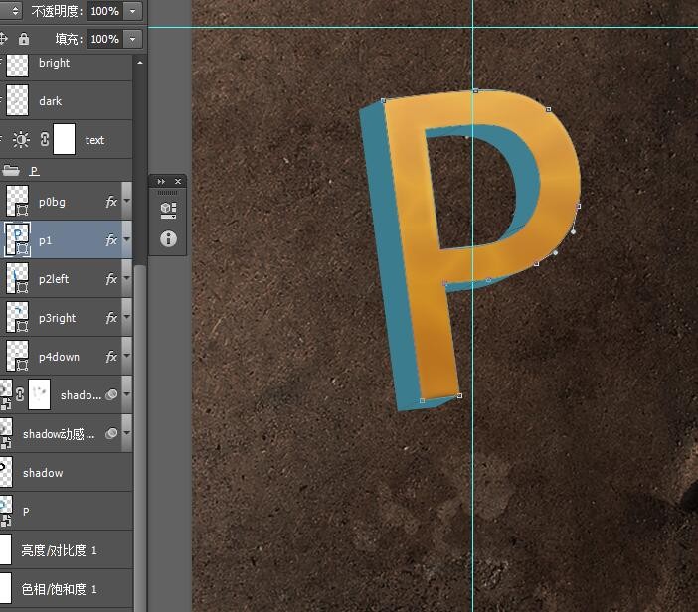Viewport: 698px width, 612px height.
Task: Expand the small dock panel with double arrows
Action: tap(162, 181)
